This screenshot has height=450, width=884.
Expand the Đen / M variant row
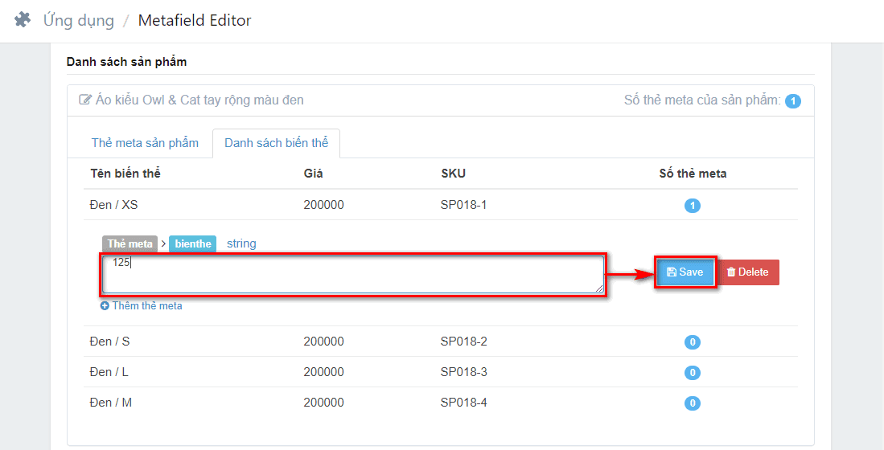(x=110, y=403)
